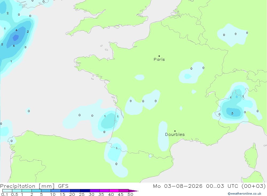
Task: Pick the 40–45 mm legend color swatch
Action: coord(114,191)
